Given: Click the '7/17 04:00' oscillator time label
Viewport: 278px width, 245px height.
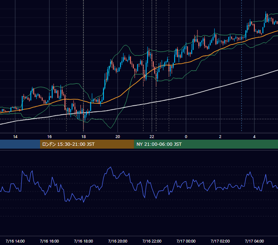Looking at the screenshot, I should click(x=254, y=241).
